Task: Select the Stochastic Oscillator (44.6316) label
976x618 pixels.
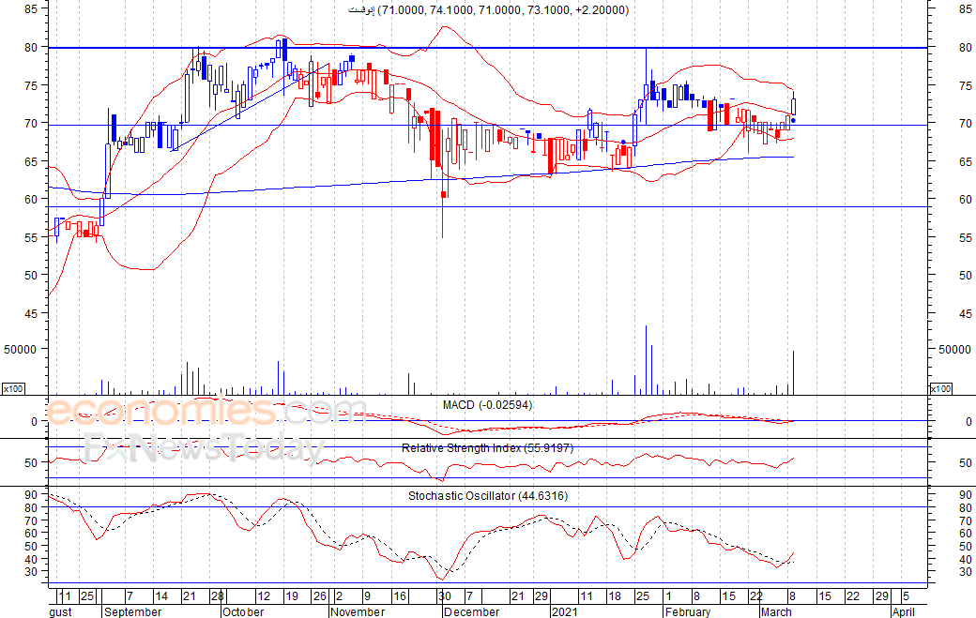Action: (x=487, y=495)
